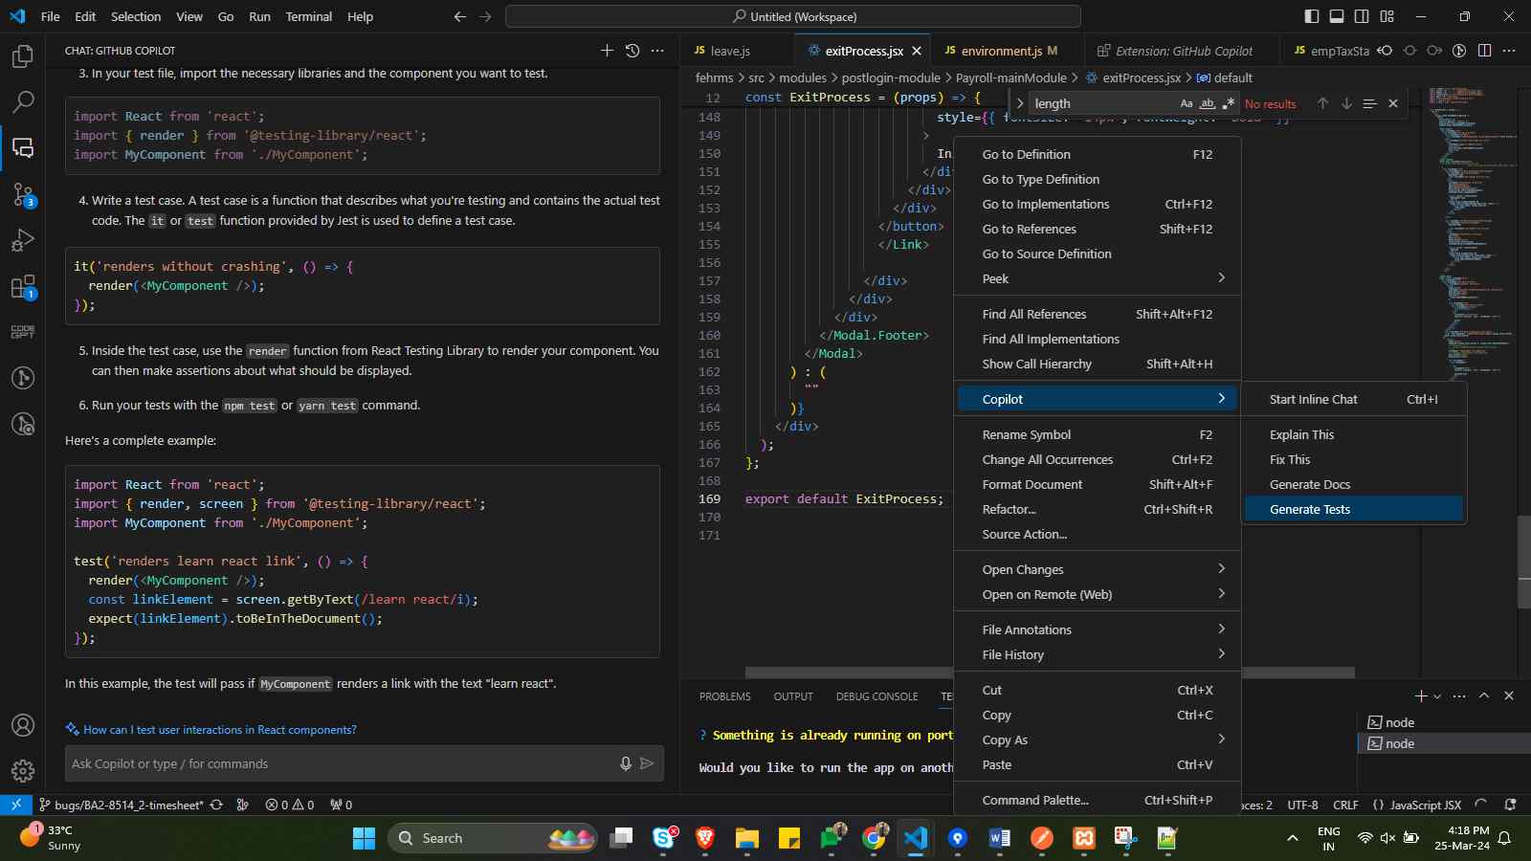
Task: Show Copilot chat history
Action: [632, 51]
